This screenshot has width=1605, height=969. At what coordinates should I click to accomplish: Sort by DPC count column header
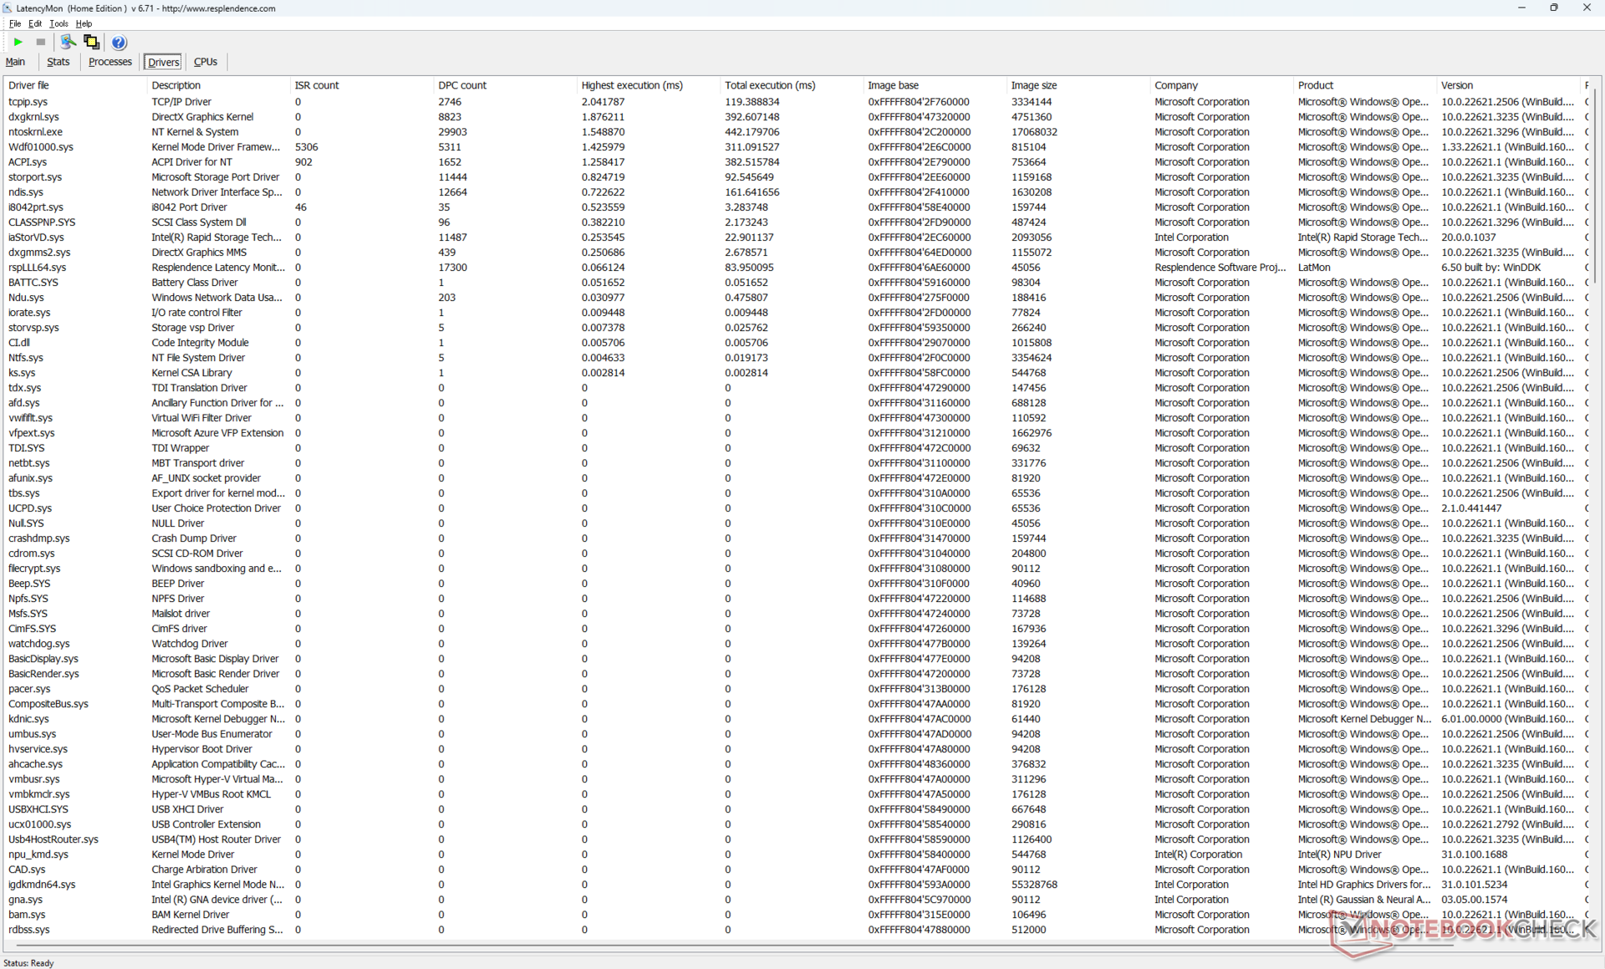click(462, 85)
